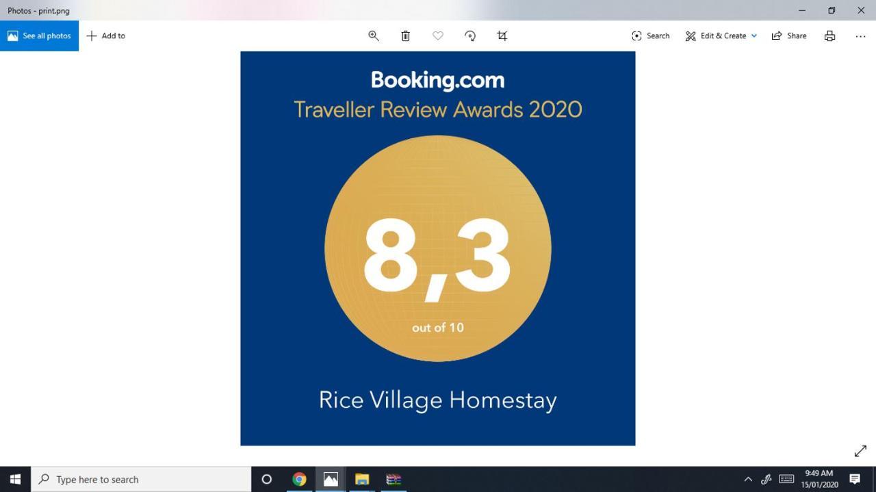Image resolution: width=876 pixels, height=492 pixels.
Task: Click the taskbar search box
Action: pos(141,479)
